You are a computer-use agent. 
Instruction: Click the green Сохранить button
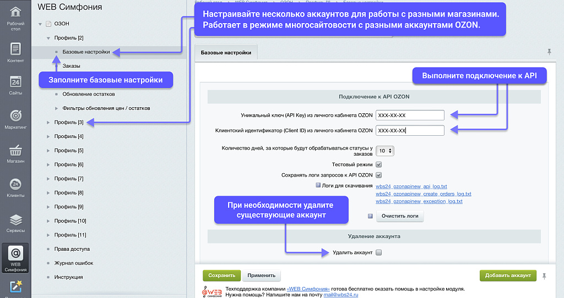[x=221, y=275]
